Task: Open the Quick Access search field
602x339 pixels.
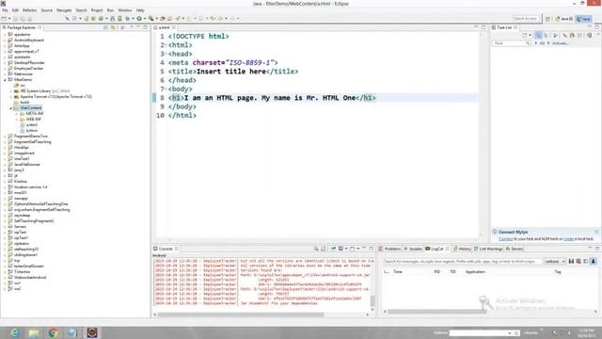Action: [525, 19]
